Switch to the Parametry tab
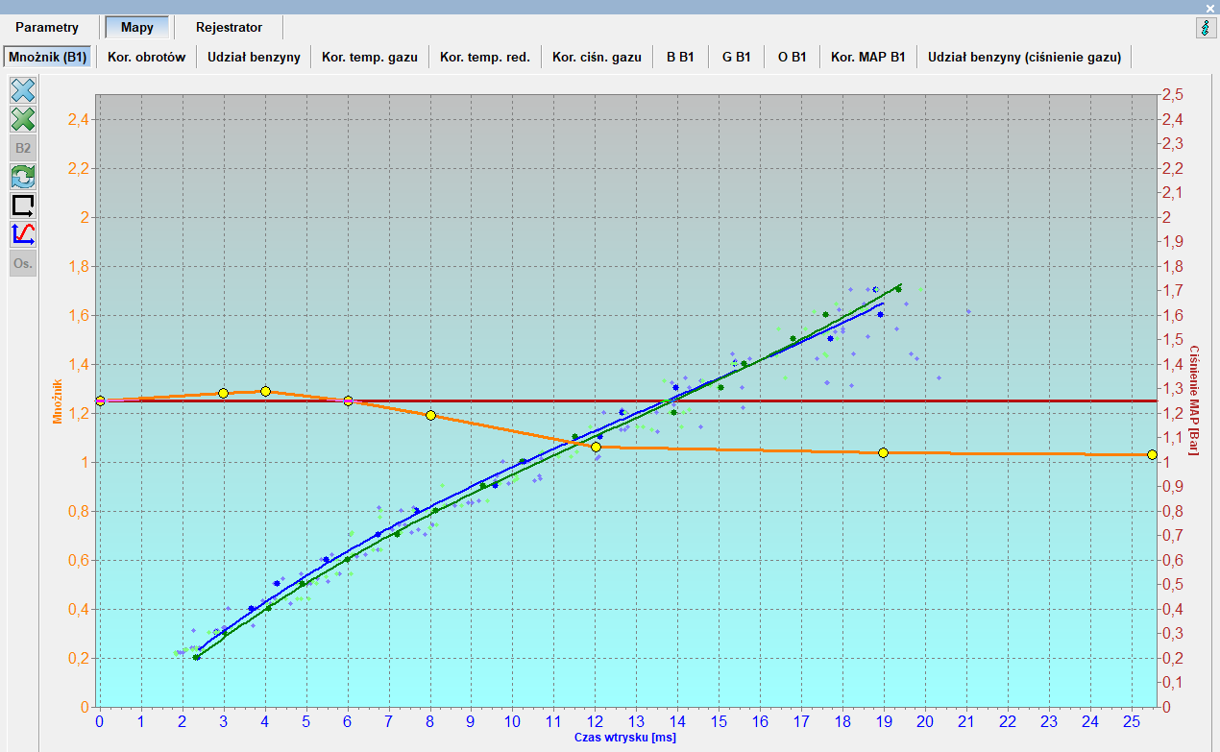 click(47, 28)
